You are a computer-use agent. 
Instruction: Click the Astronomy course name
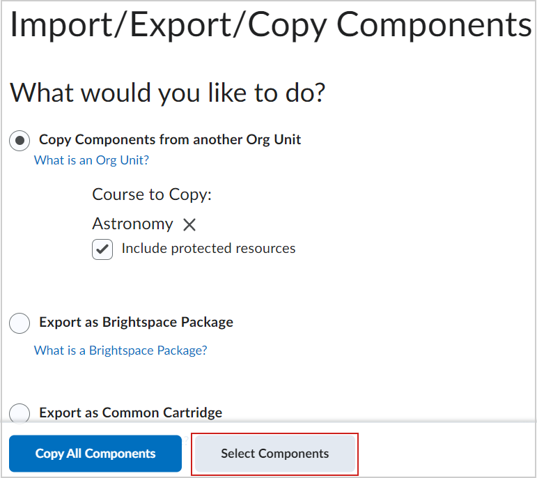coord(132,224)
